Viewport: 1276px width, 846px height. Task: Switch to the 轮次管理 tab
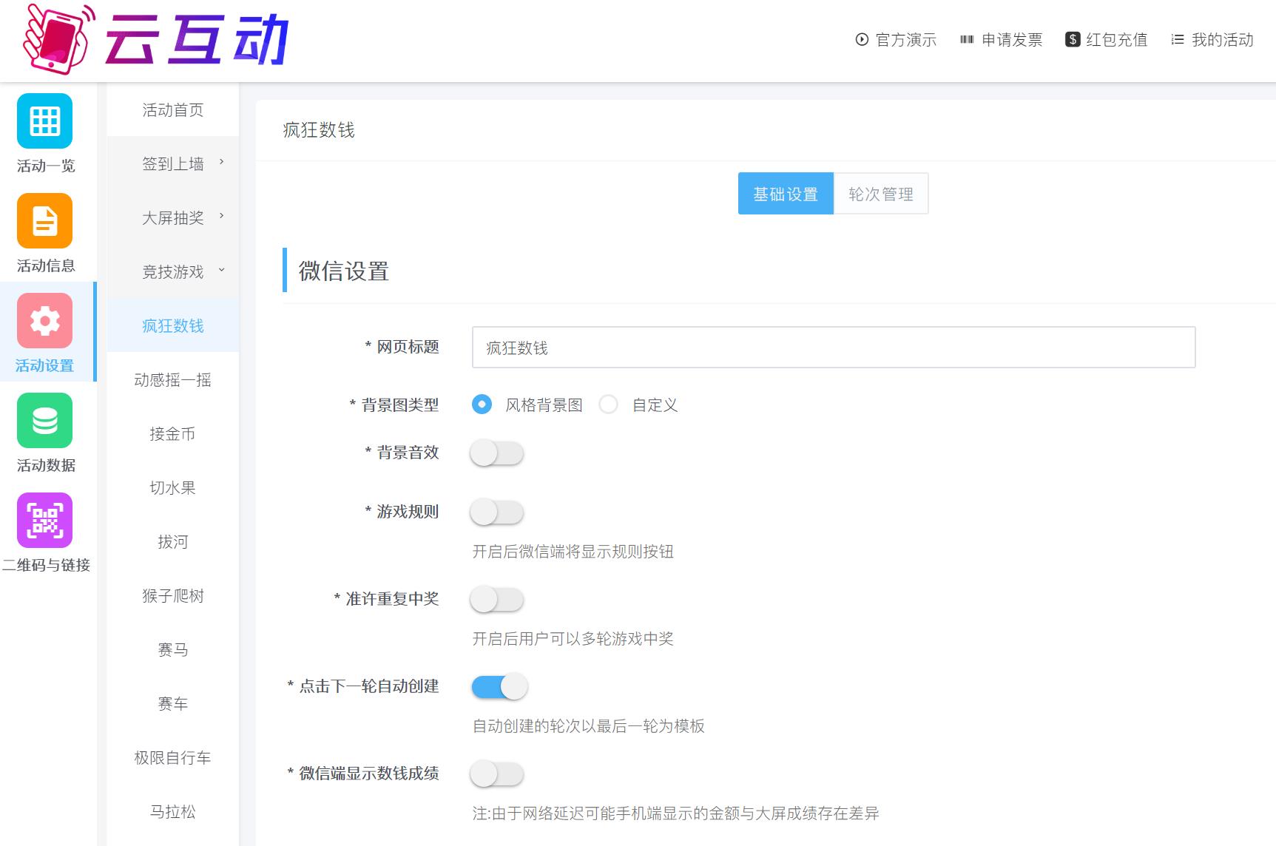coord(881,194)
